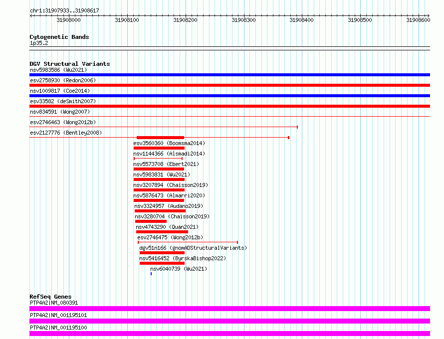Click the Cytogenetic Bands track title

click(59, 37)
